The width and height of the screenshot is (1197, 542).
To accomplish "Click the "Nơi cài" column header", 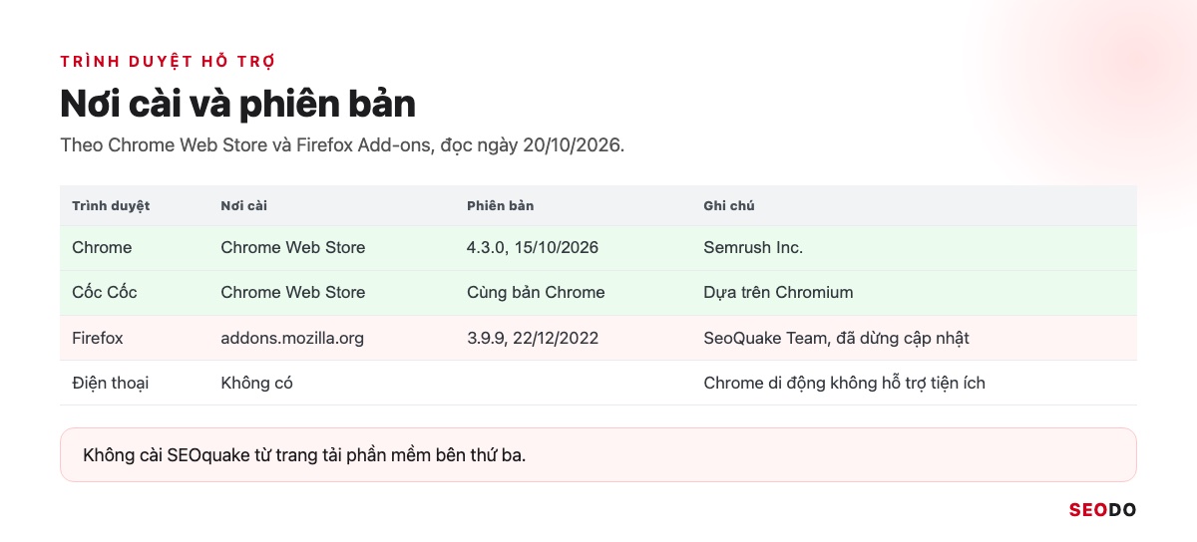I will (x=243, y=206).
